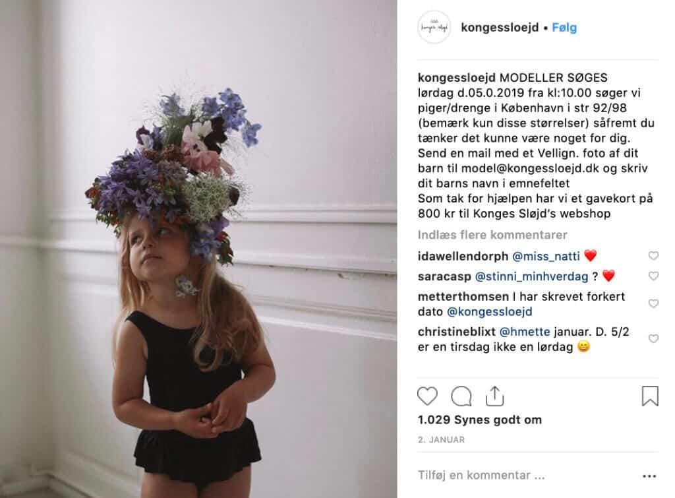The height and width of the screenshot is (498, 675).
Task: Open the kongessloejd profile avatar
Action: (434, 27)
